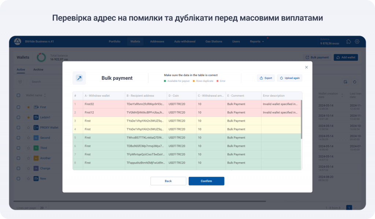
Task: Close the Bulk payment dialog
Action: click(307, 67)
